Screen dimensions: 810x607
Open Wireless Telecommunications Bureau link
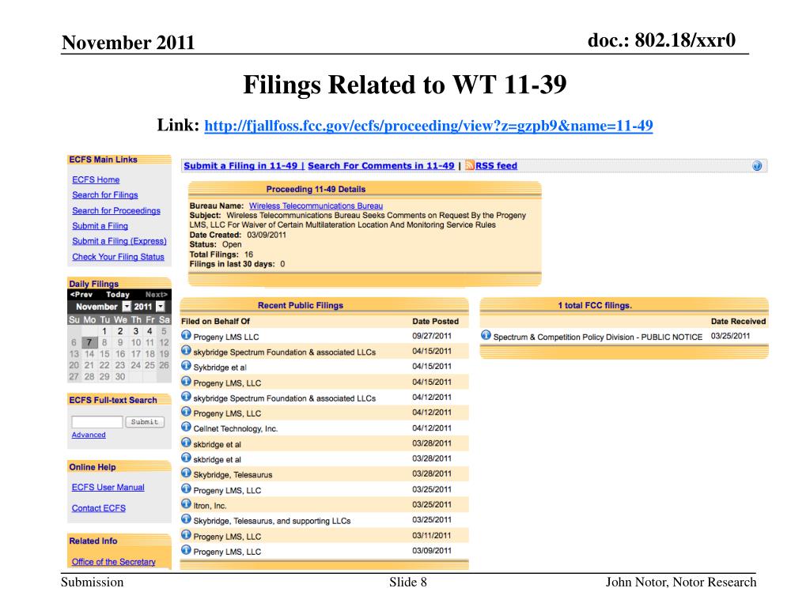[x=316, y=205]
